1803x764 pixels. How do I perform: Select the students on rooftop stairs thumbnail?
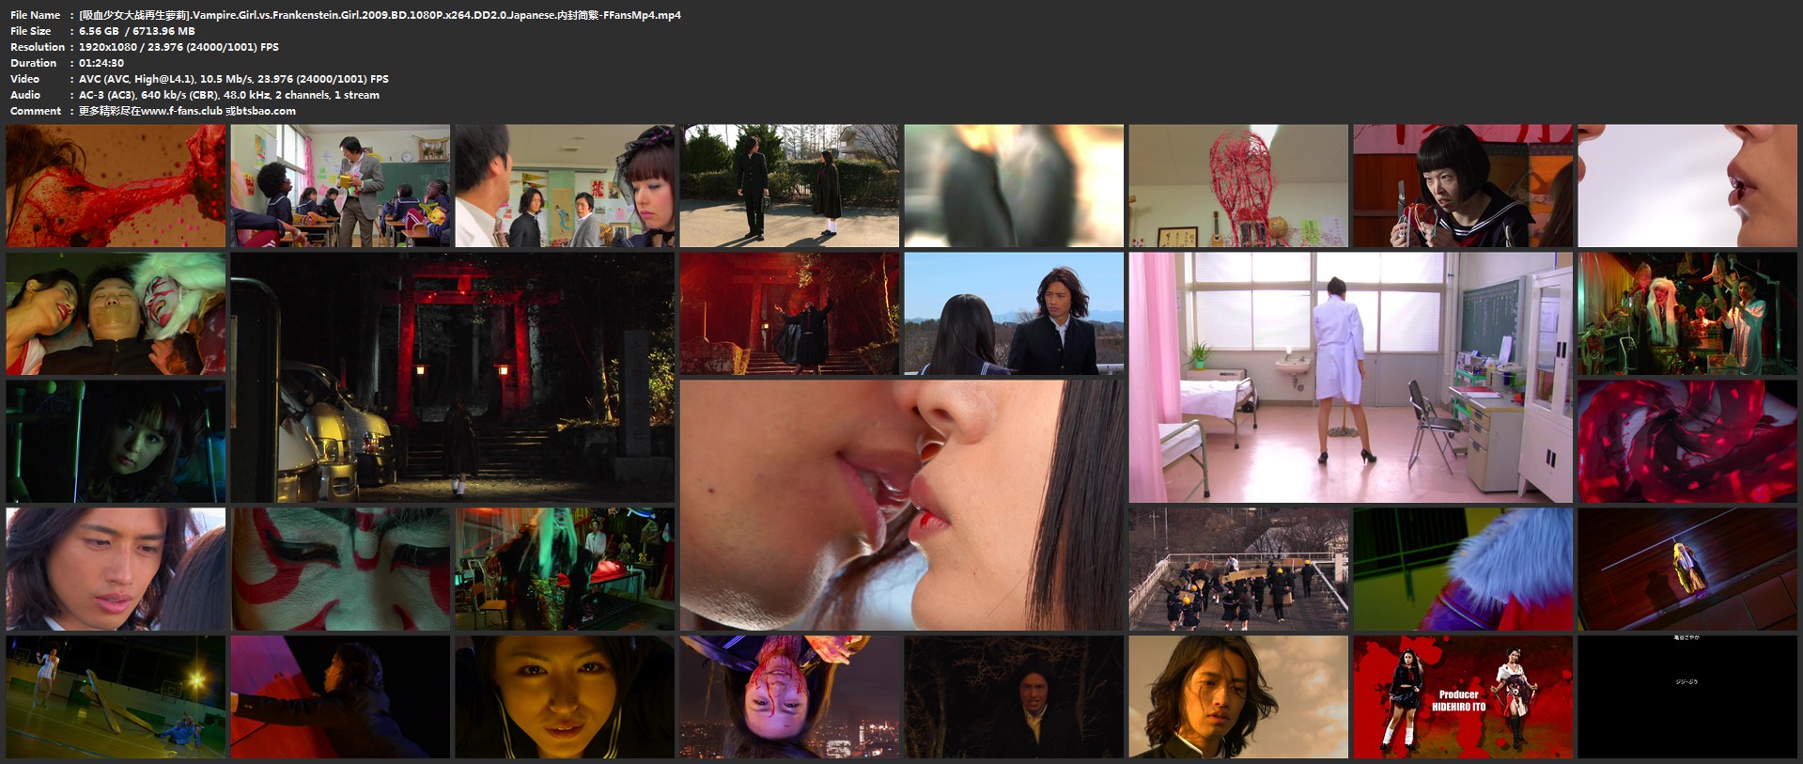point(1237,569)
